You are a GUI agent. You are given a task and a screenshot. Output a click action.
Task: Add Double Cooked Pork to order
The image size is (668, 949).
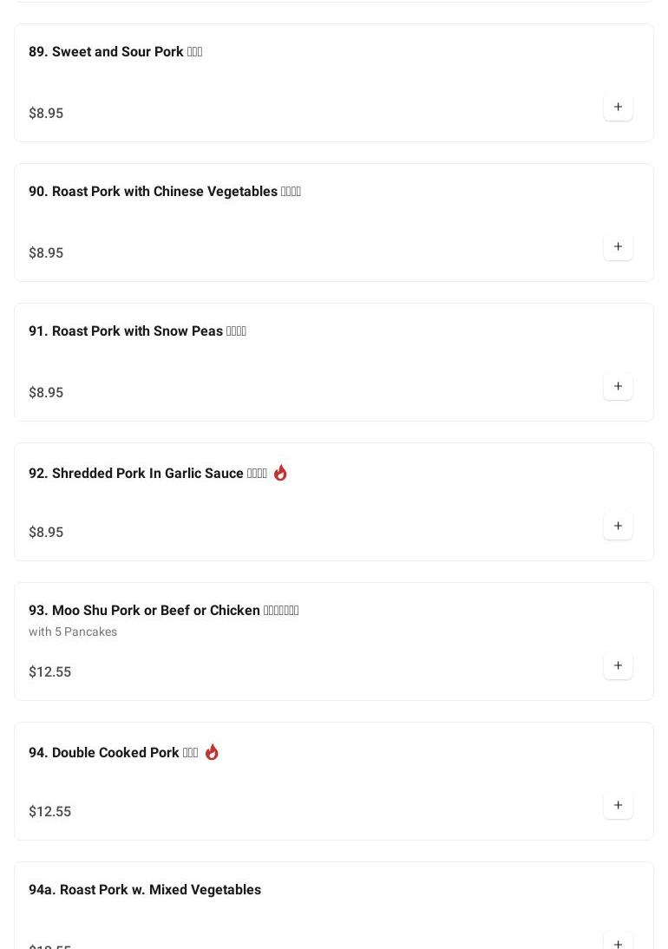tap(618, 806)
